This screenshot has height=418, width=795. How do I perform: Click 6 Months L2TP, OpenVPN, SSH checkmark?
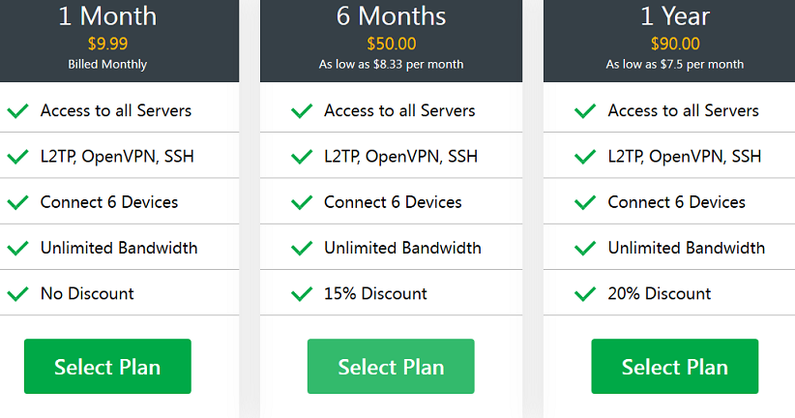[301, 157]
